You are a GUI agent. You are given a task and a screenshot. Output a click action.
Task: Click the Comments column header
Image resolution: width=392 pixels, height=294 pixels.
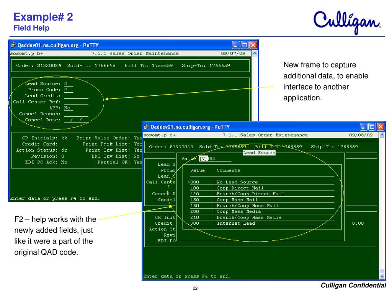[228, 170]
